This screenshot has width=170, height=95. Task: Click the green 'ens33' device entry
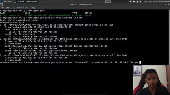(88, 15)
